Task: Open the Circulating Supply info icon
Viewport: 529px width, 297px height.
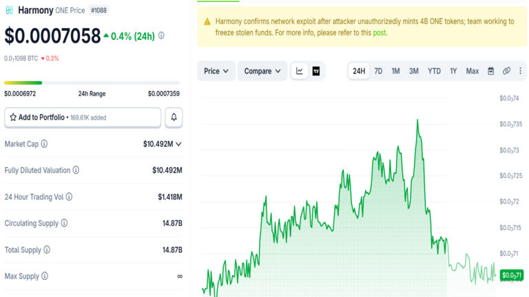Action: click(x=64, y=223)
